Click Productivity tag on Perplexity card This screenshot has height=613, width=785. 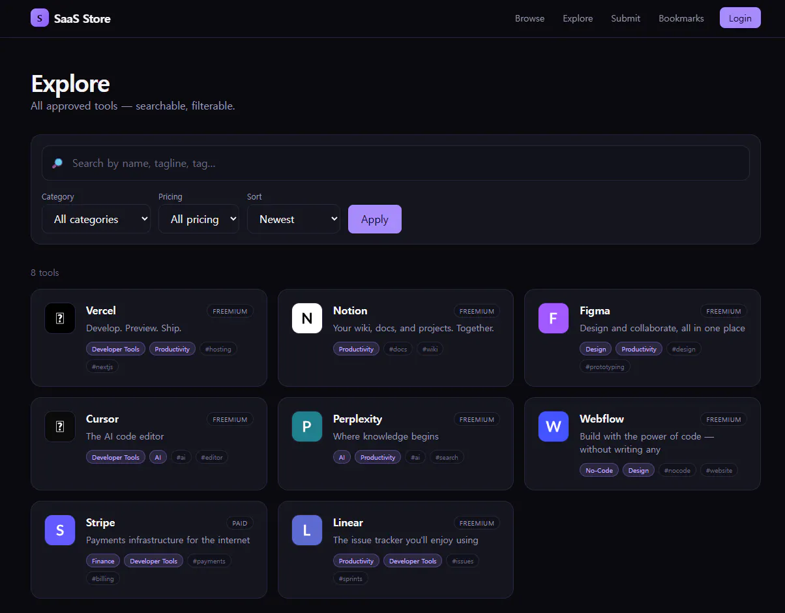pyautogui.click(x=378, y=457)
